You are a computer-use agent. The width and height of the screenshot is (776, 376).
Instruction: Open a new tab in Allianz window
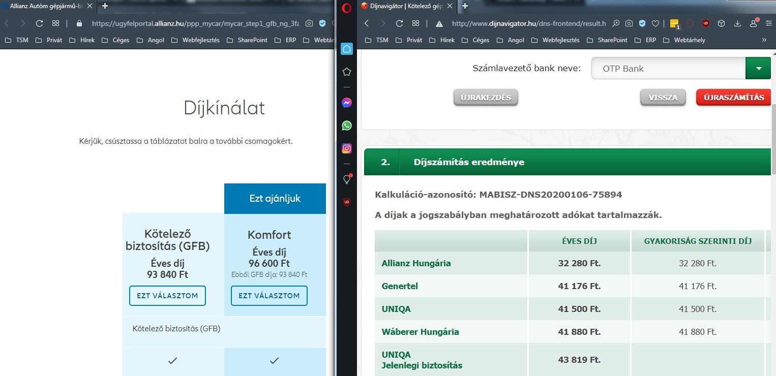tap(105, 6)
